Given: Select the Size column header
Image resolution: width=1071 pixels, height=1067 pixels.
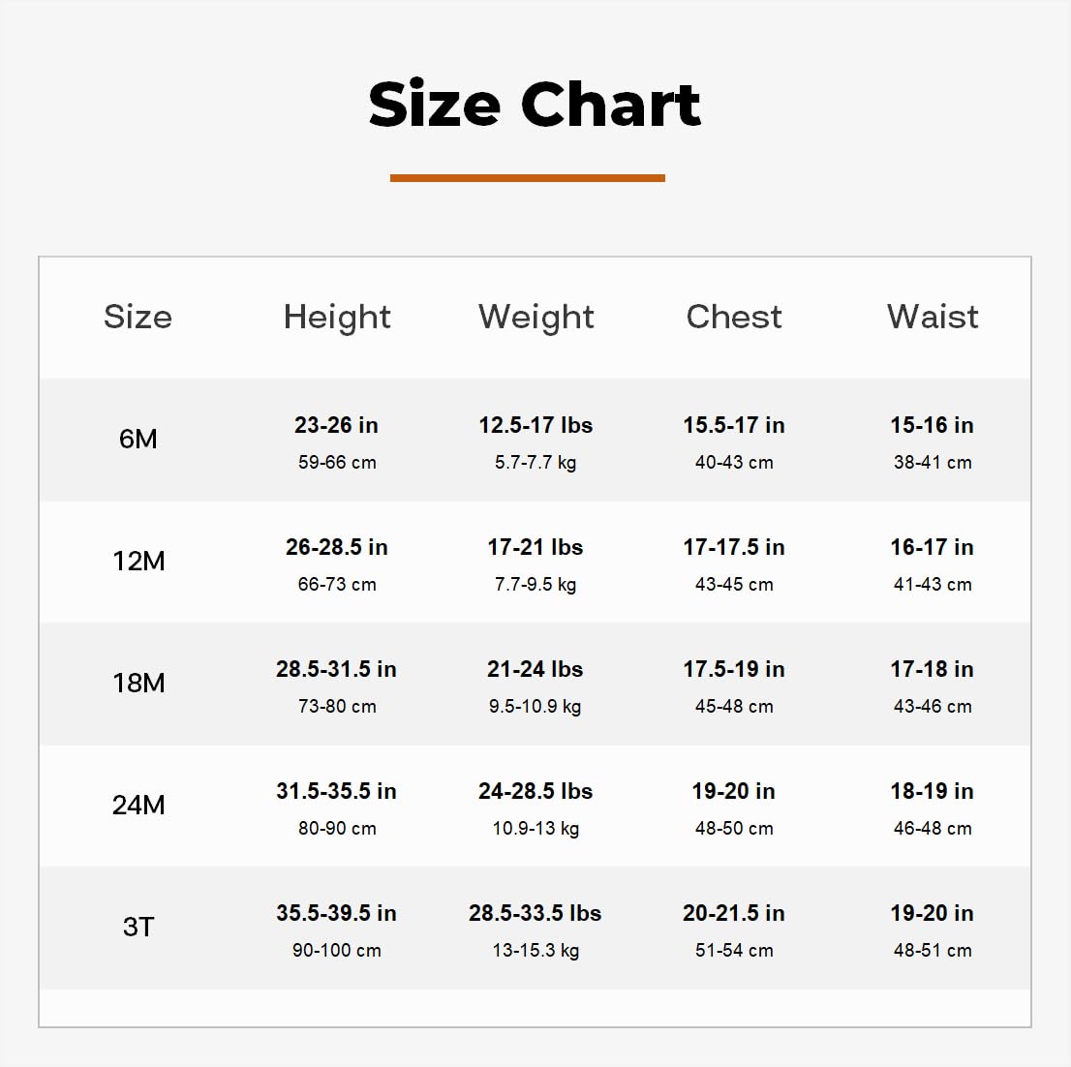Looking at the screenshot, I should click(138, 317).
